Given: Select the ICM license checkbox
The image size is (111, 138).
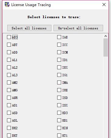Looking at the screenshot, I should pos(59,52).
